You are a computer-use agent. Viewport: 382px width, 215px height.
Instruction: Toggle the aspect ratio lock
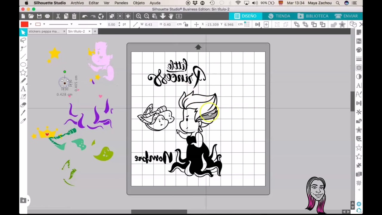tap(186, 24)
